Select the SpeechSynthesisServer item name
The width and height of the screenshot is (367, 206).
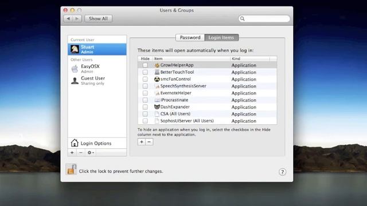pos(183,86)
